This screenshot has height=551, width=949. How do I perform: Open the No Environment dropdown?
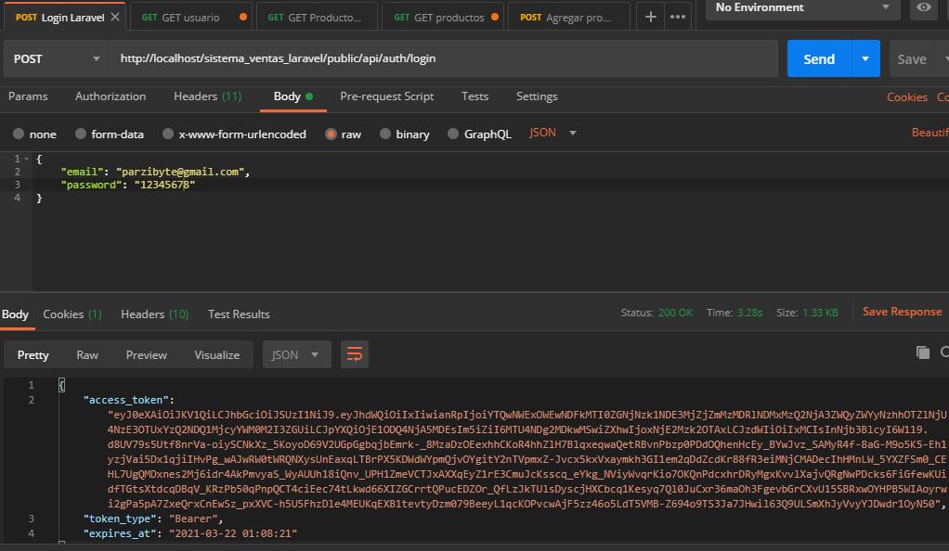coord(802,7)
